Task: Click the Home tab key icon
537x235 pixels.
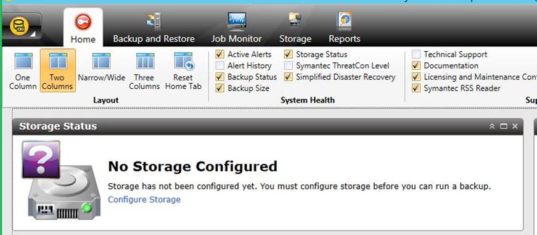Action: (83, 22)
